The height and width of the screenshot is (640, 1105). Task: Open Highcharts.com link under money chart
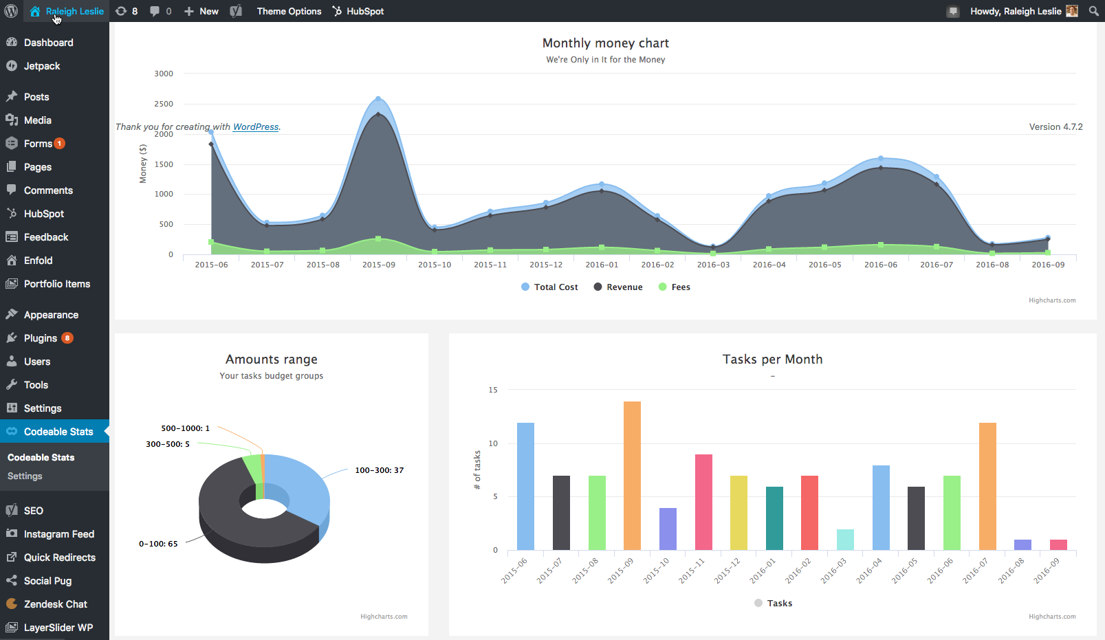click(x=1052, y=300)
